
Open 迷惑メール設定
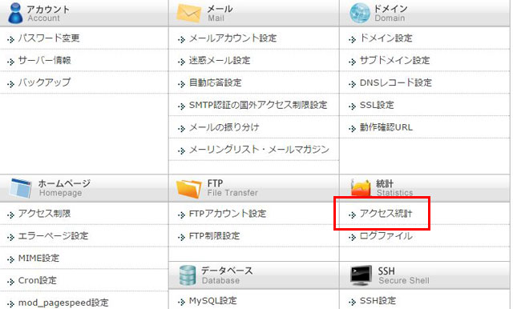(220, 60)
